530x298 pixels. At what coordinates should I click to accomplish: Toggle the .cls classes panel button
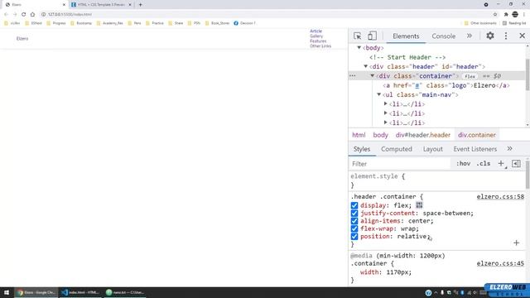coord(484,164)
